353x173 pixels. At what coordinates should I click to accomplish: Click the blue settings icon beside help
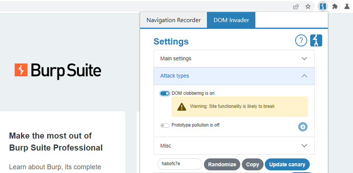(x=316, y=40)
